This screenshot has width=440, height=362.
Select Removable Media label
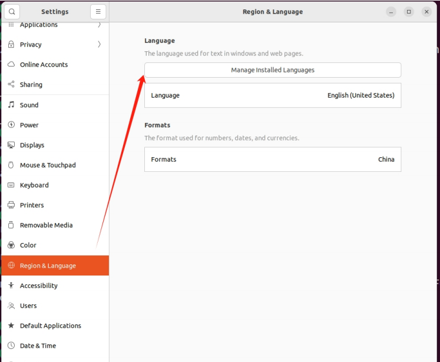click(47, 225)
